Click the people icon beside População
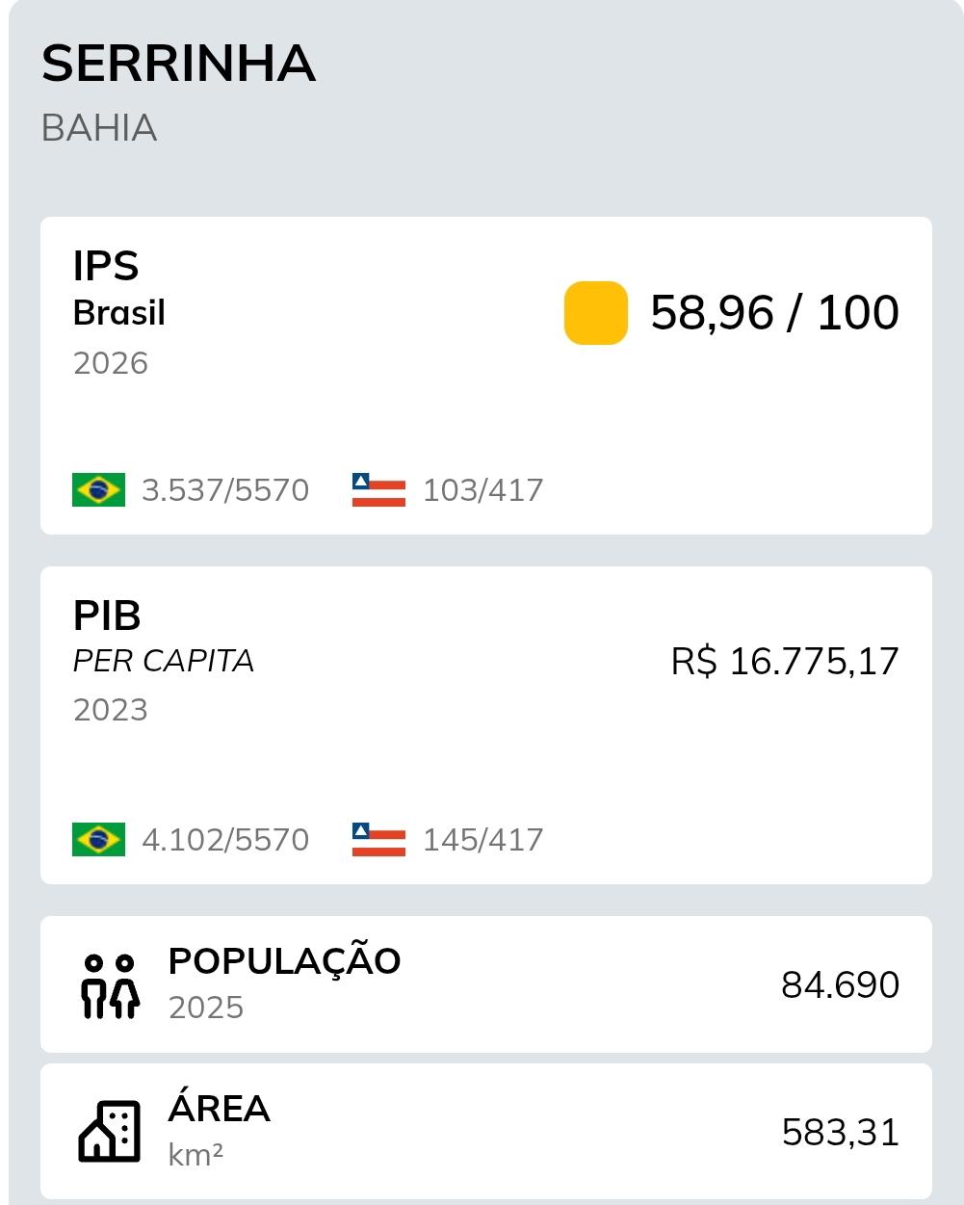The height and width of the screenshot is (1205, 964). [110, 986]
